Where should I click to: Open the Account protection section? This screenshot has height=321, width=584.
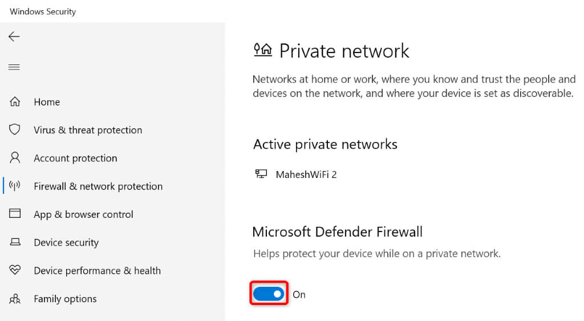coord(75,158)
